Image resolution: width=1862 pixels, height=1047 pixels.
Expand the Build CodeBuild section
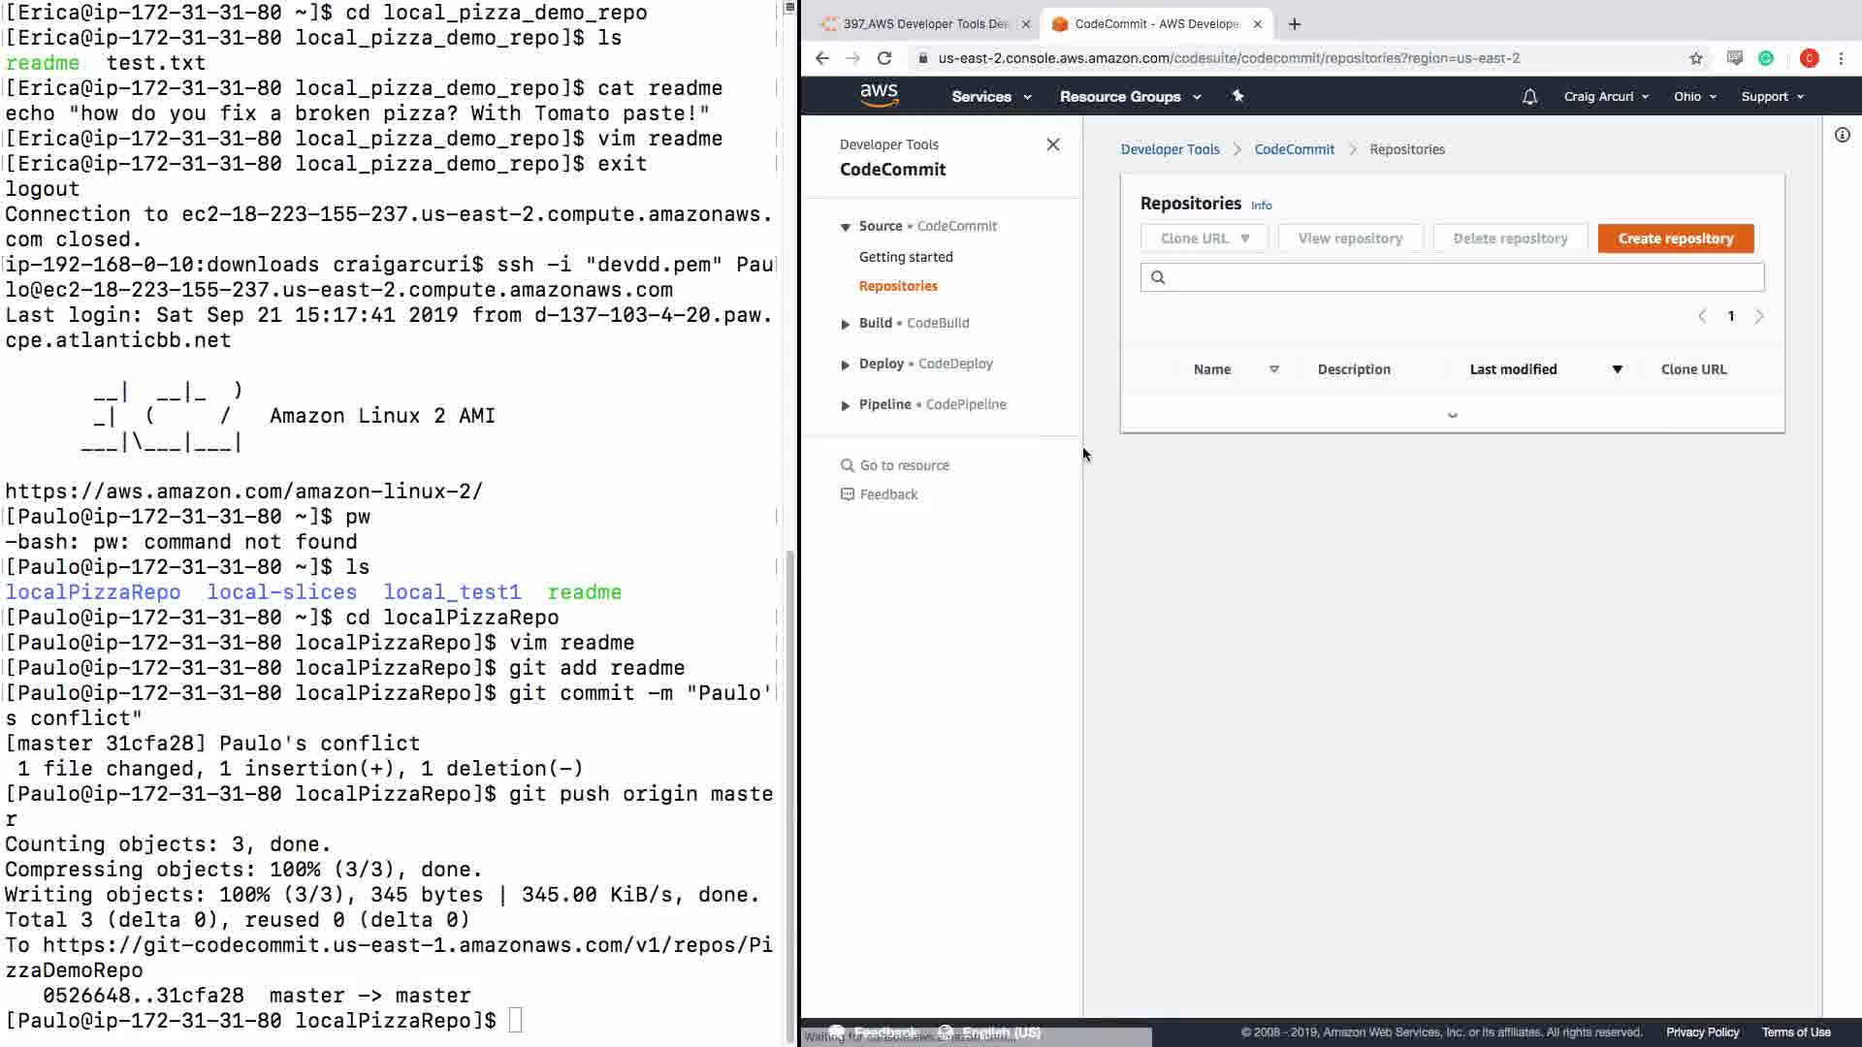[845, 324]
